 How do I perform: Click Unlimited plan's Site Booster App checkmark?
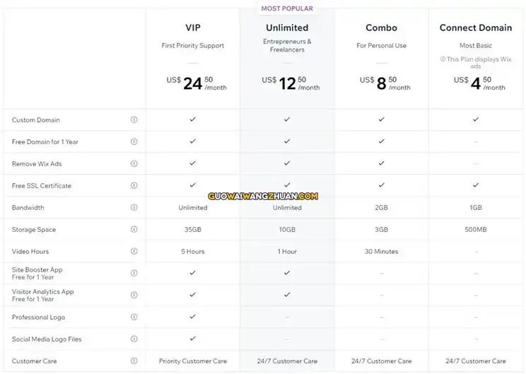(287, 273)
